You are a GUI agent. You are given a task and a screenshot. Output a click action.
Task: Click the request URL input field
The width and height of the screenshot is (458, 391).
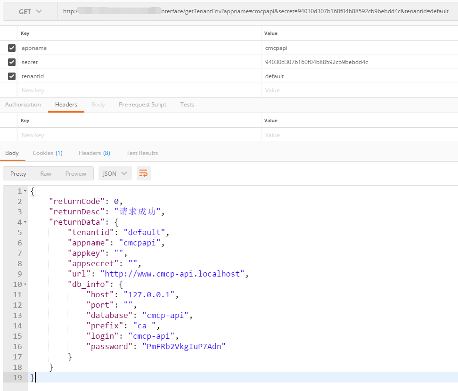(257, 12)
